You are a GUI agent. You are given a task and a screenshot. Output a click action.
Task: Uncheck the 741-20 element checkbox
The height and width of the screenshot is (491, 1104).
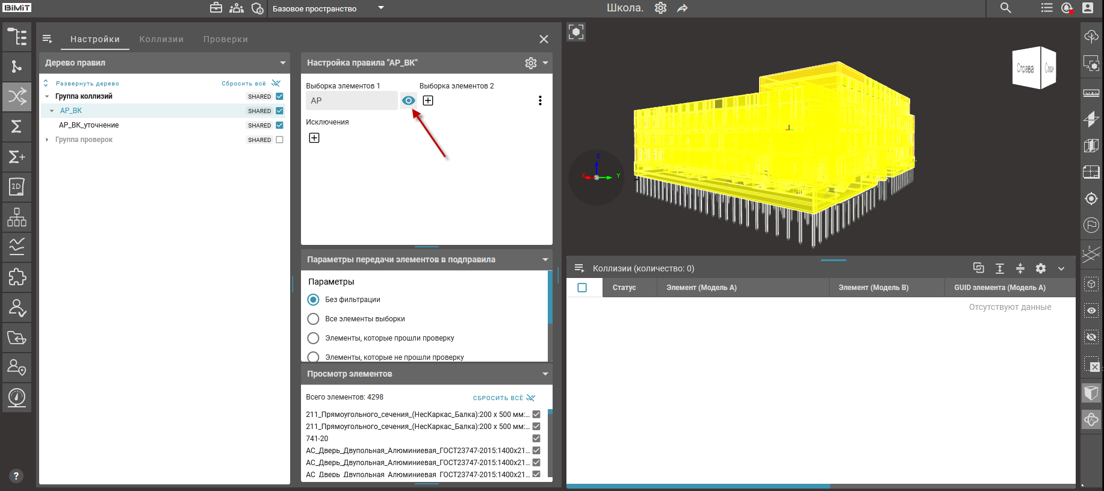pyautogui.click(x=536, y=439)
